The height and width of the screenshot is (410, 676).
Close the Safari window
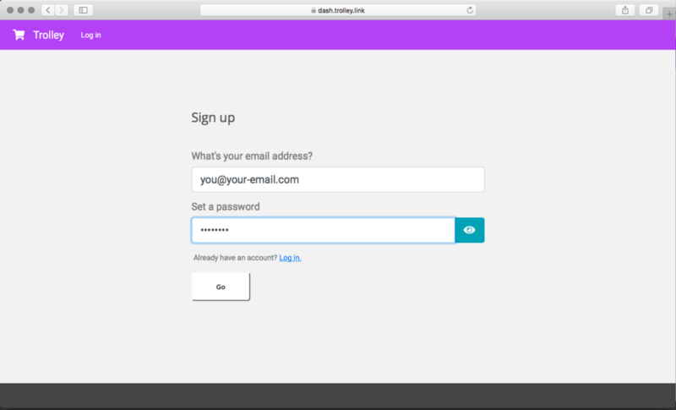[10, 10]
